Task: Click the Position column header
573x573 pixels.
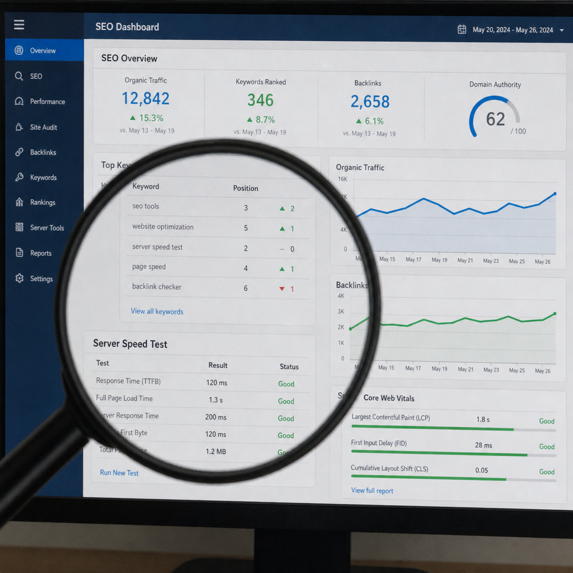Action: [x=246, y=188]
